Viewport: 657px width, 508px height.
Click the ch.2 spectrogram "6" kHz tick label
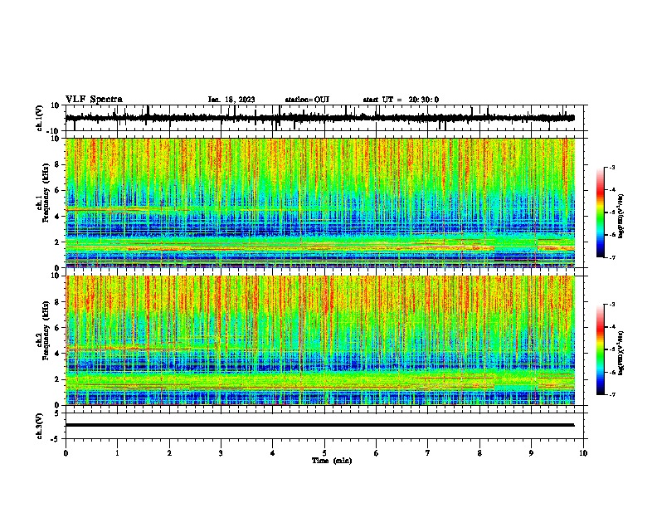click(x=57, y=328)
